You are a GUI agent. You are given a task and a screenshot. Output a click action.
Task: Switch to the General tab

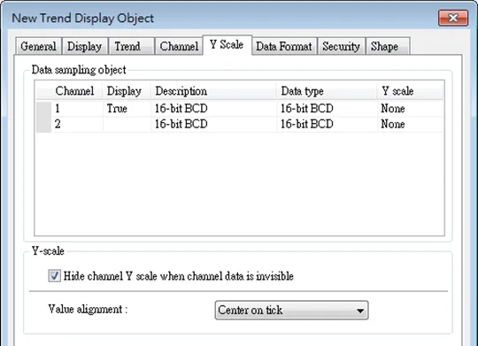click(x=38, y=46)
